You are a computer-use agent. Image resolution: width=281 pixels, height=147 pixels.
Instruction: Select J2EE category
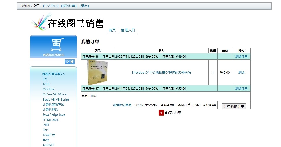(x=46, y=84)
